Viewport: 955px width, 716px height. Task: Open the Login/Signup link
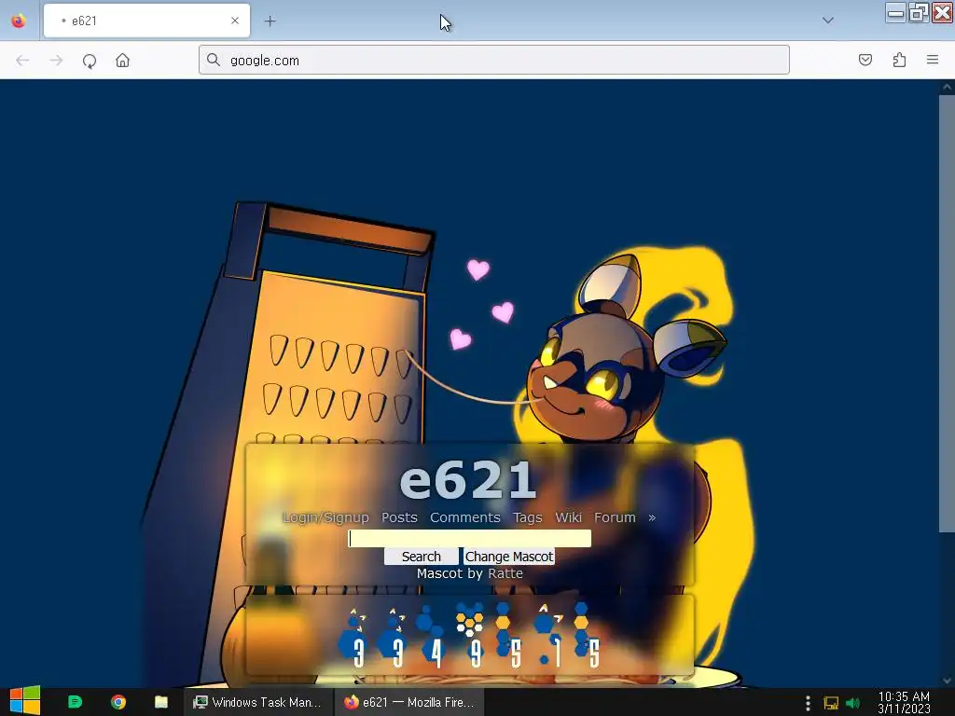(325, 517)
